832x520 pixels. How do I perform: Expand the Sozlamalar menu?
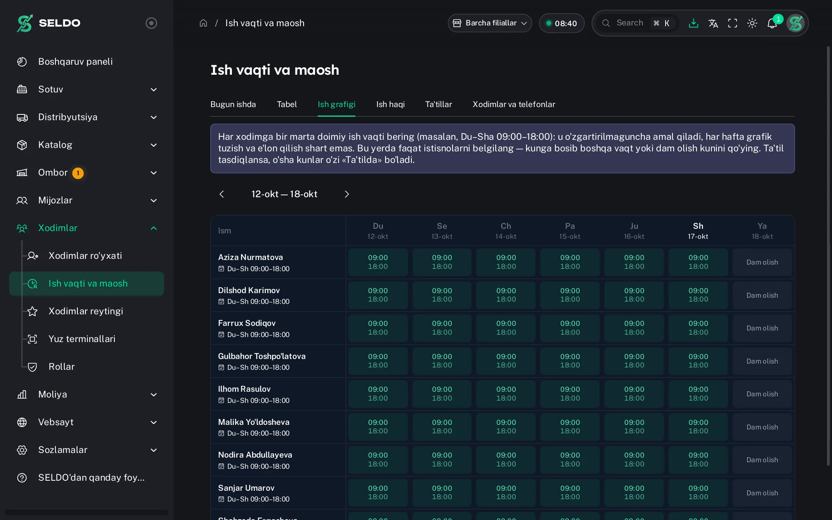tap(87, 450)
